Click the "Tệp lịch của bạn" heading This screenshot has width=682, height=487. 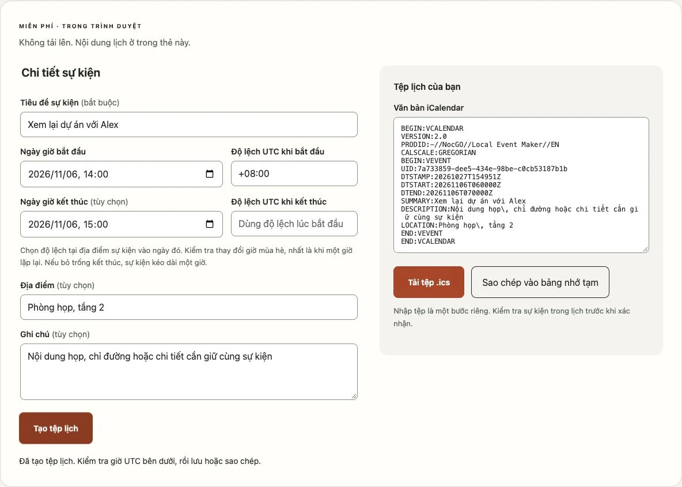point(427,87)
